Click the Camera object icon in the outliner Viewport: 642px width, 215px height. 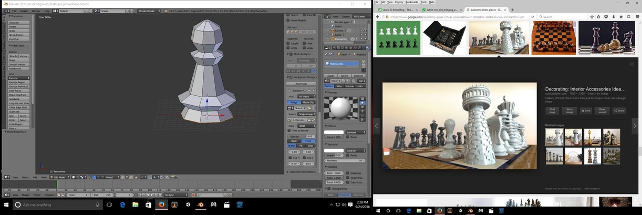[x=332, y=30]
